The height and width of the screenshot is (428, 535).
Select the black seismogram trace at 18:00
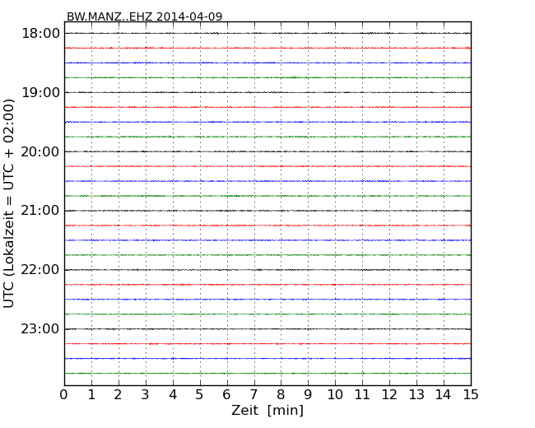(x=267, y=34)
